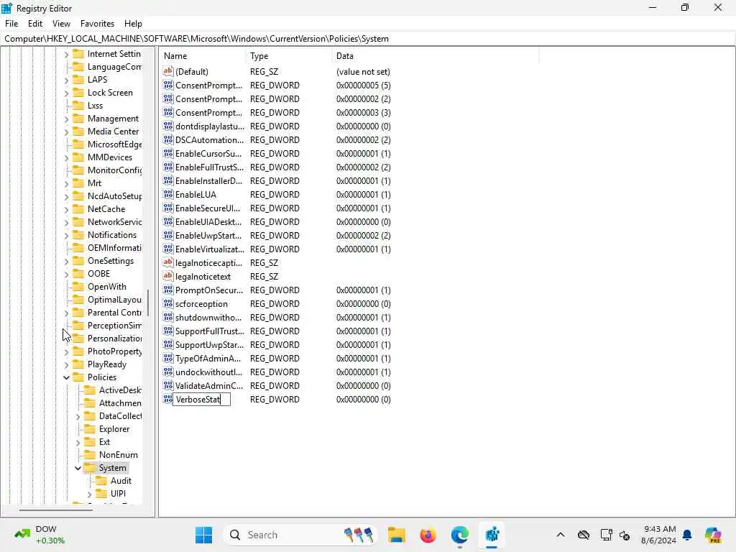Screen dimensions: 736x552
Task: Click the Lock Screen folder icon
Action: pyautogui.click(x=78, y=93)
